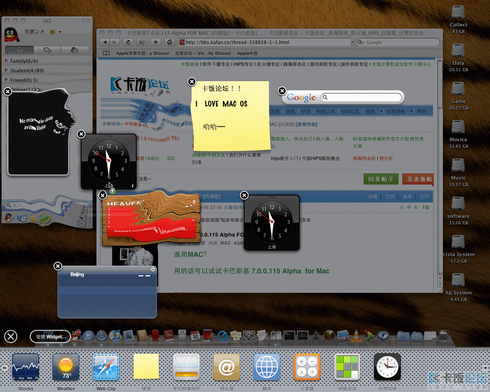This screenshot has height=392, width=490.
Task: Go to the home page in Safari
Action: pos(170,42)
